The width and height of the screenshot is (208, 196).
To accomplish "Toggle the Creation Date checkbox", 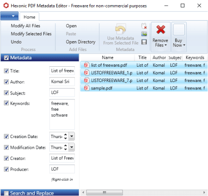I will point(6,137).
